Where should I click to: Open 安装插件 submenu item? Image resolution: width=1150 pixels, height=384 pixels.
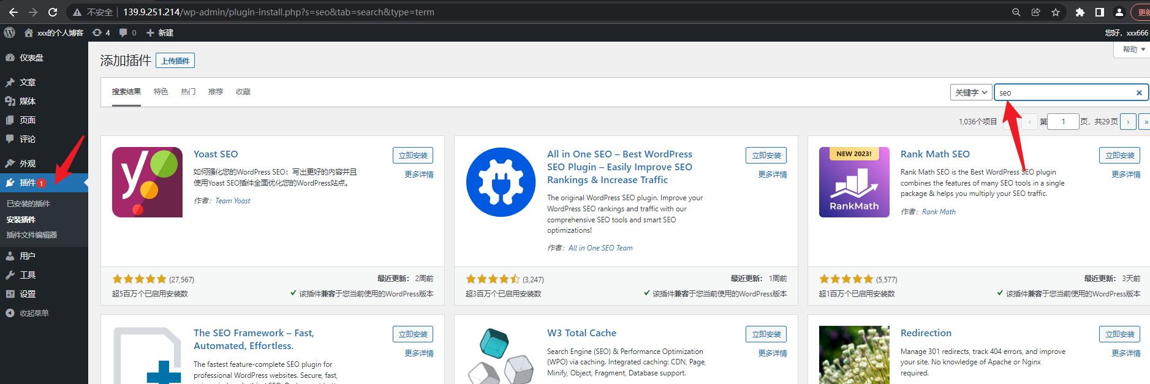pos(21,219)
